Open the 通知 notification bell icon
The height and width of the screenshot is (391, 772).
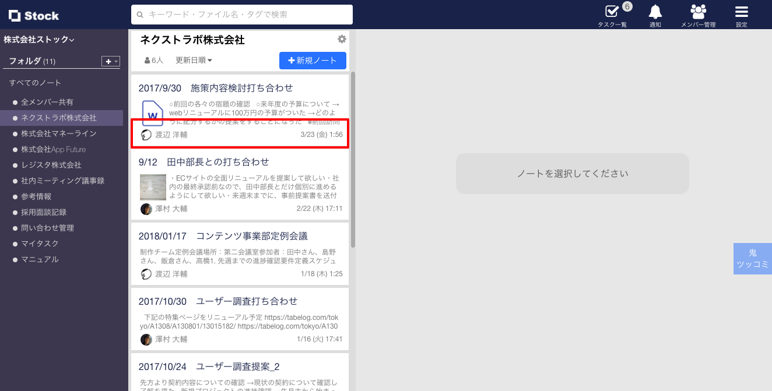tap(654, 10)
